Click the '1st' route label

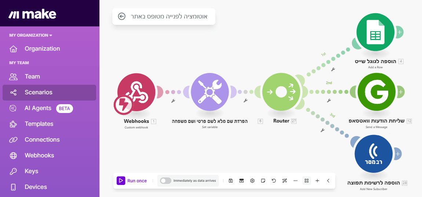coord(324,54)
